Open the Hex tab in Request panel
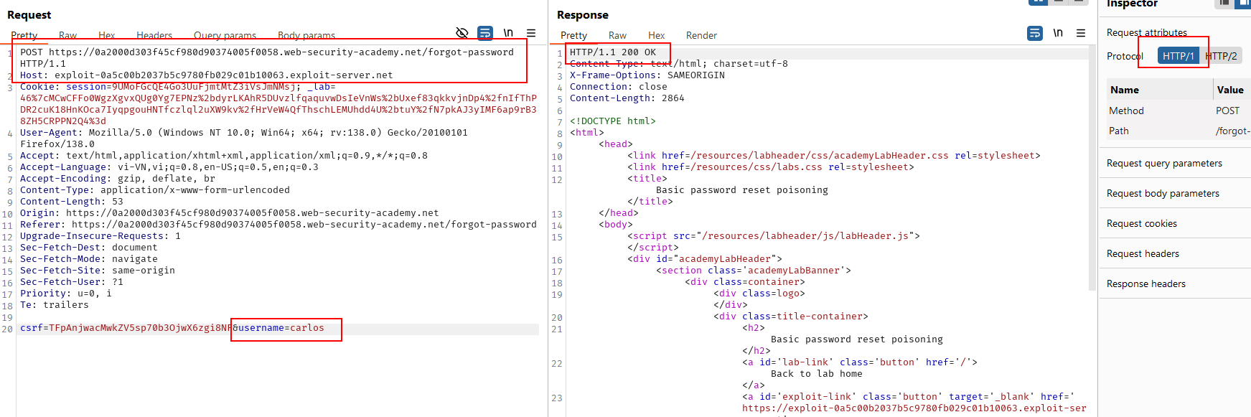 point(106,35)
